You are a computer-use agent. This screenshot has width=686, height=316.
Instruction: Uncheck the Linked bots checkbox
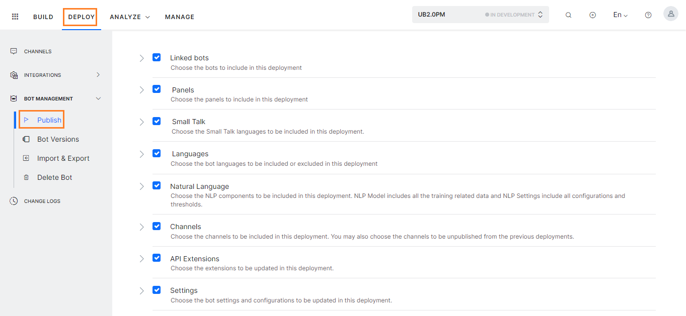tap(157, 57)
